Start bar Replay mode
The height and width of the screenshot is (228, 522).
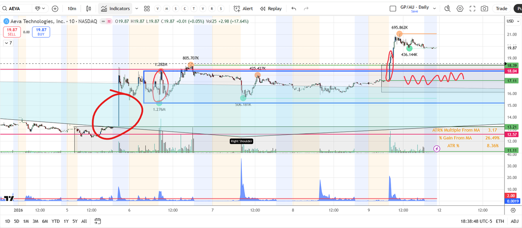tap(271, 8)
